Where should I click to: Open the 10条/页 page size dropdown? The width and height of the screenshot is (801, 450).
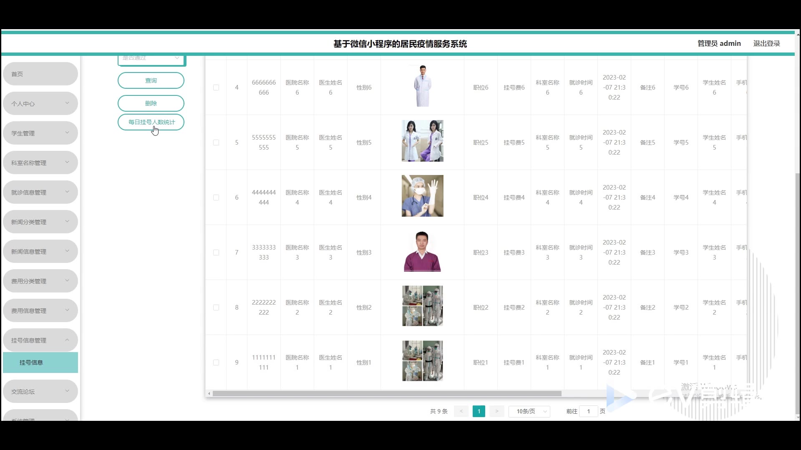(x=529, y=411)
